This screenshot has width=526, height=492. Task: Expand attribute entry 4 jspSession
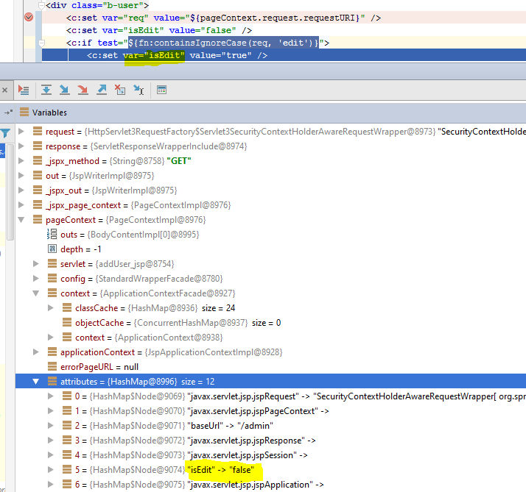click(51, 455)
